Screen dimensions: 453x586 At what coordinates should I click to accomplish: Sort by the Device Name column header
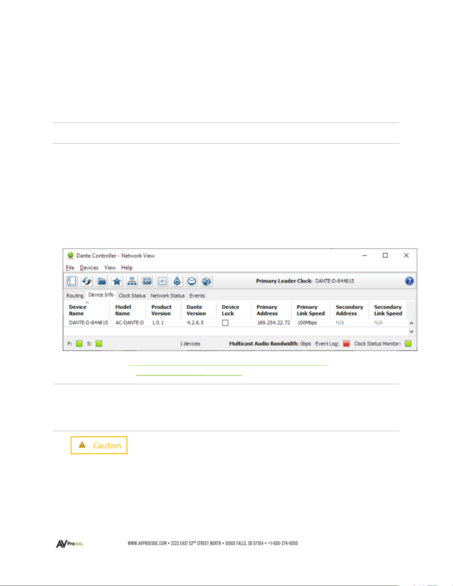[x=87, y=310]
